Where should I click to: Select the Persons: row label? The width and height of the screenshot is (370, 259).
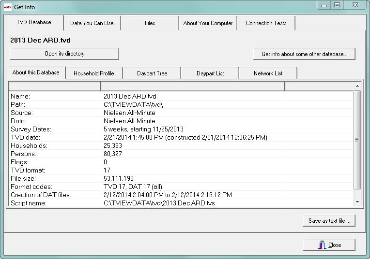tap(23, 154)
